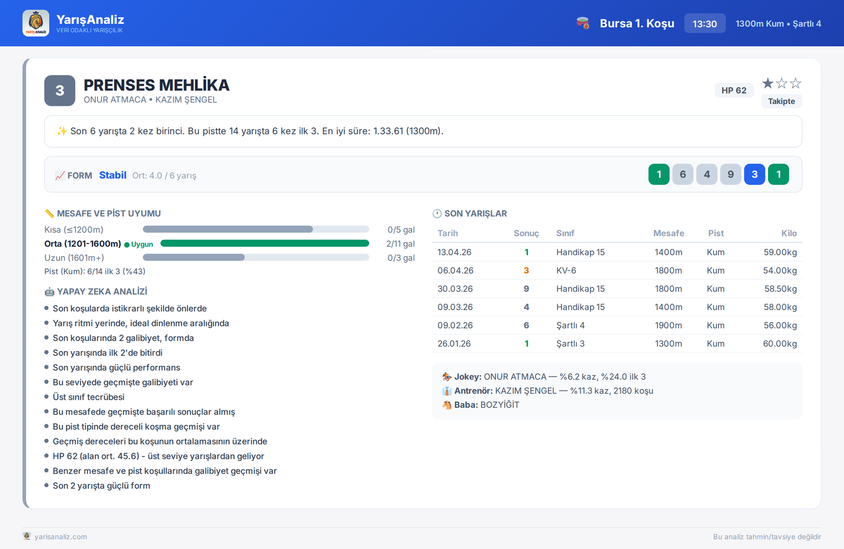Click the small logo beside yarisanaliz.com footer

click(x=27, y=536)
